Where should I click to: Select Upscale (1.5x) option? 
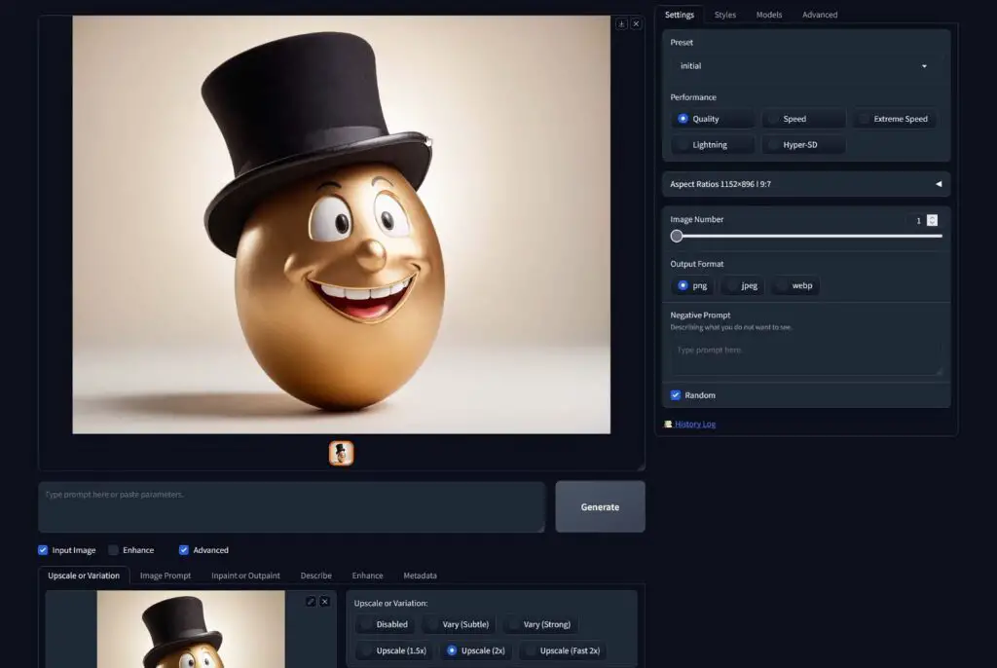[x=393, y=650]
